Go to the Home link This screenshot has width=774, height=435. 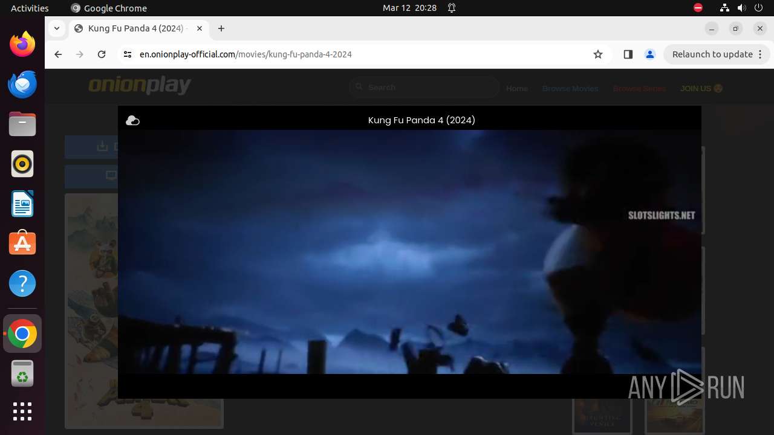[517, 88]
